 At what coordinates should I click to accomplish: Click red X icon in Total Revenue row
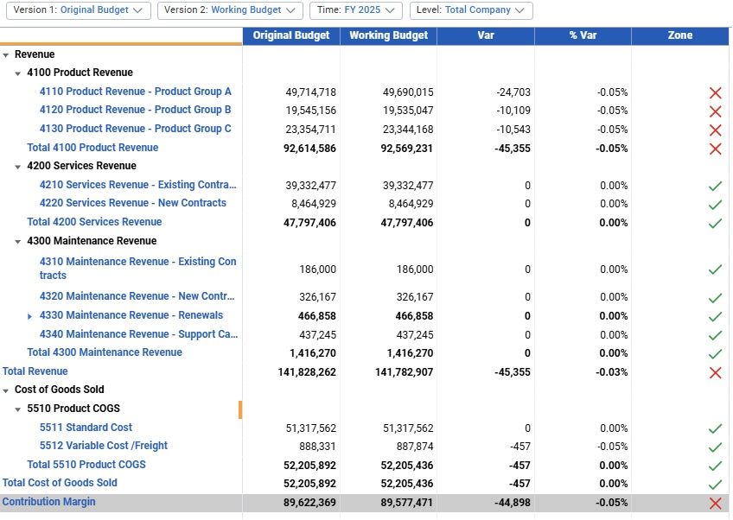[x=715, y=372]
